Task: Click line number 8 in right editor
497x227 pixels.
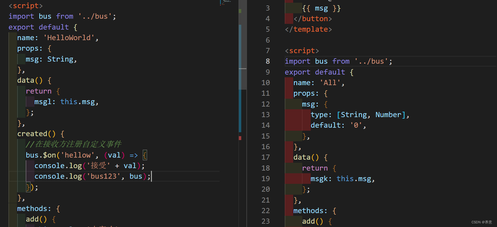Action: click(x=268, y=61)
